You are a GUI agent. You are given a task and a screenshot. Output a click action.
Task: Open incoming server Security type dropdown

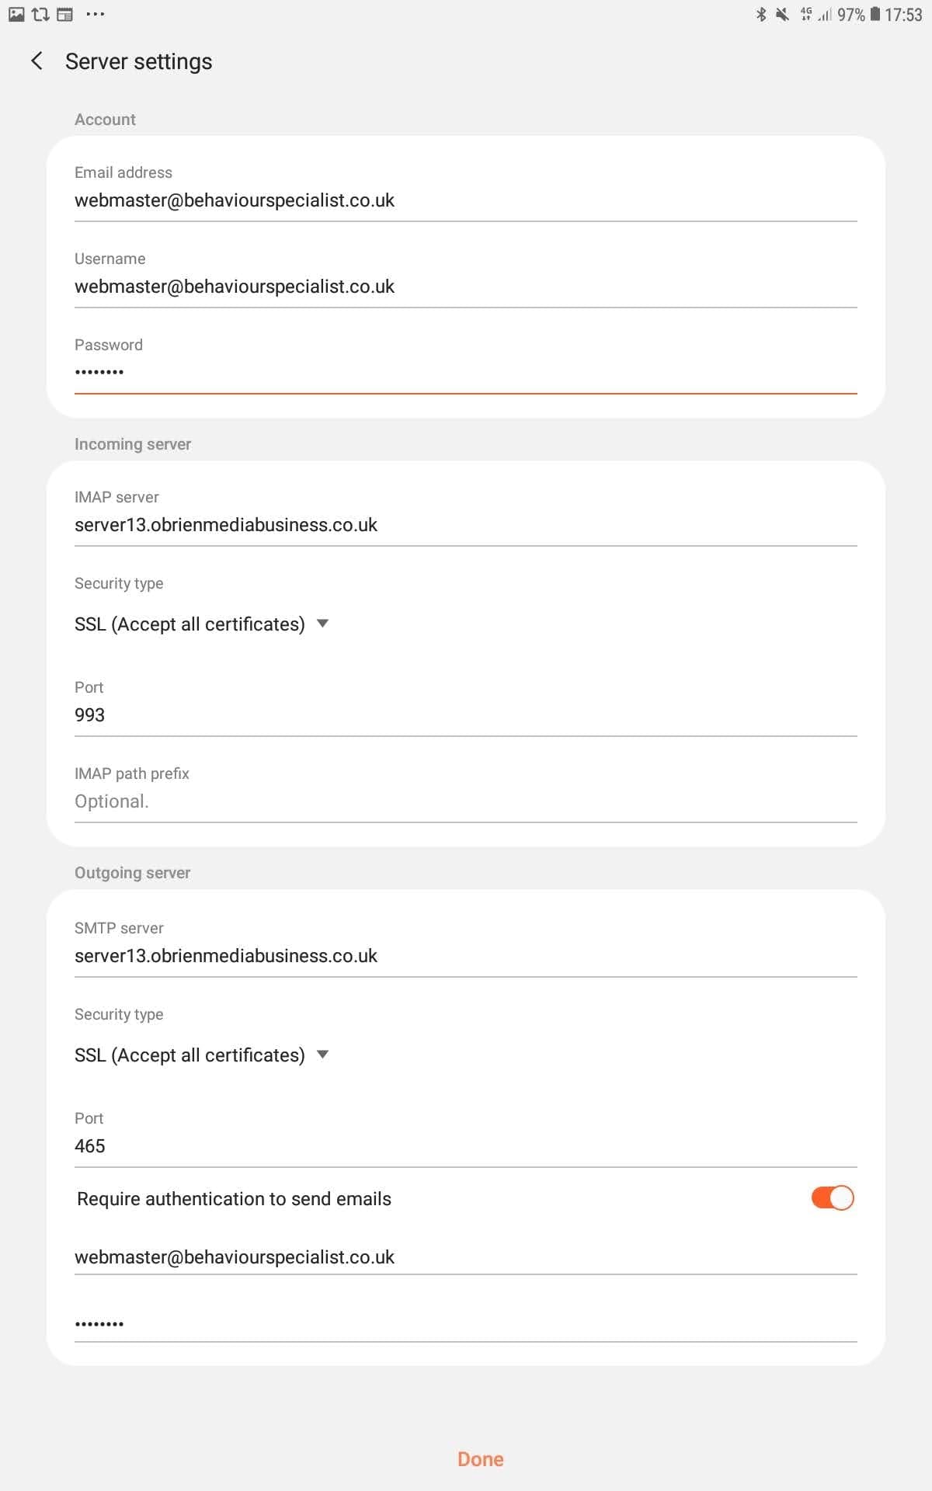pos(202,624)
